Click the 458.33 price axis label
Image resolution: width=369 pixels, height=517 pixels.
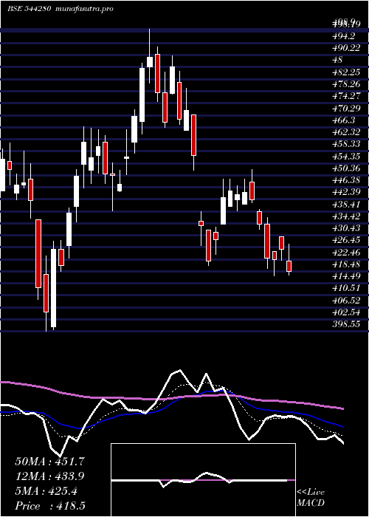point(346,144)
